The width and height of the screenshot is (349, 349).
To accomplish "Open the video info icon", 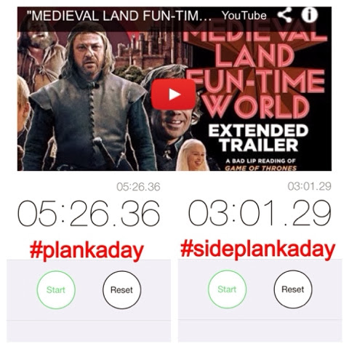I will 310,15.
